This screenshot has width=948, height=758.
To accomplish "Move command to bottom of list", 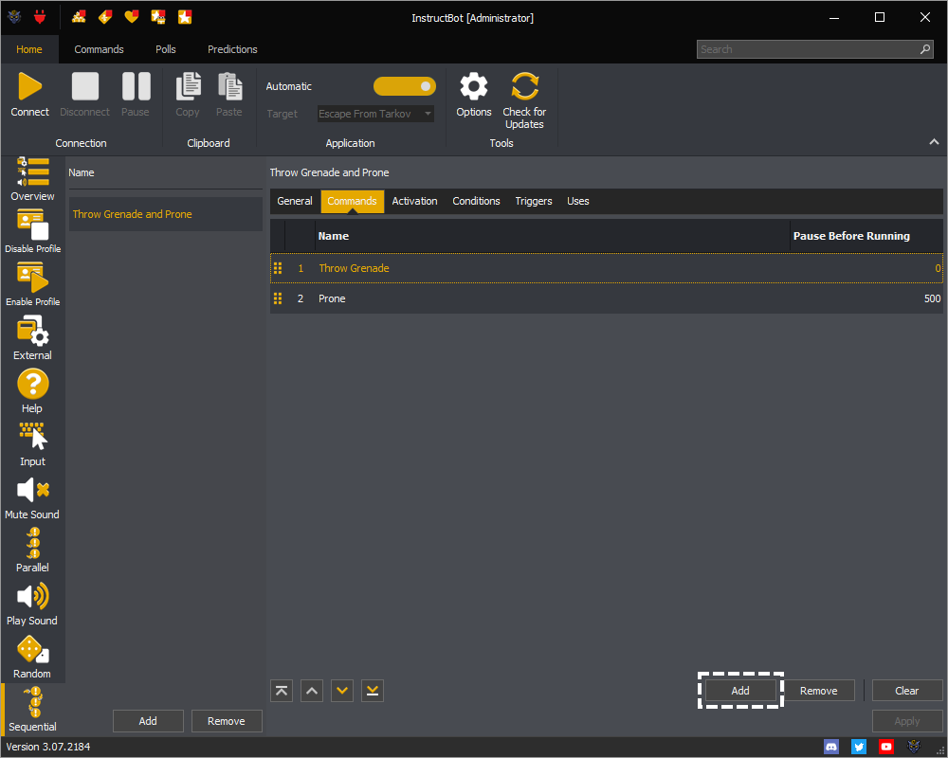I will [x=373, y=691].
